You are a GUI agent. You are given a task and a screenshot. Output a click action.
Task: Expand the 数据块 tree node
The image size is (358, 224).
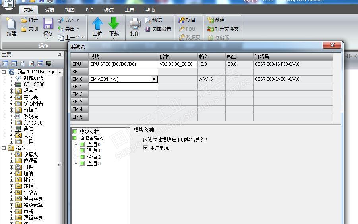pyautogui.click(x=11, y=110)
